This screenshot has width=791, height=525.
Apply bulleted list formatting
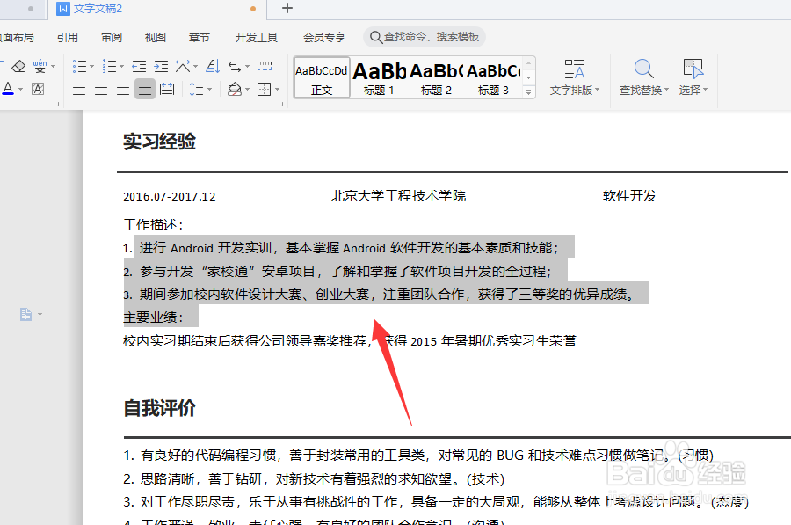79,66
